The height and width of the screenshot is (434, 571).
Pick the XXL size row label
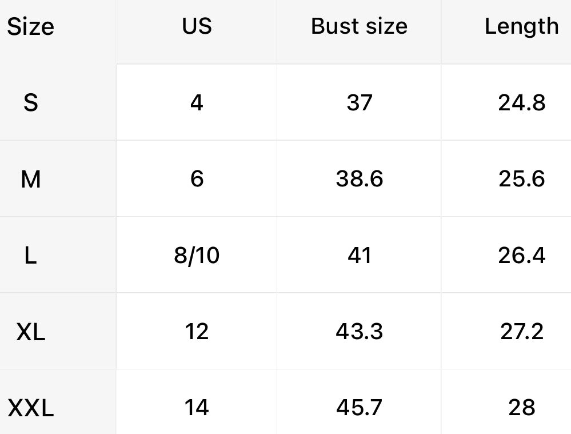click(31, 408)
